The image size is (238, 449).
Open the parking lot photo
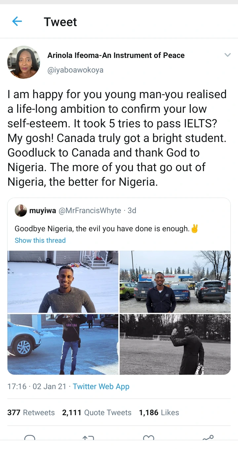[x=175, y=282]
